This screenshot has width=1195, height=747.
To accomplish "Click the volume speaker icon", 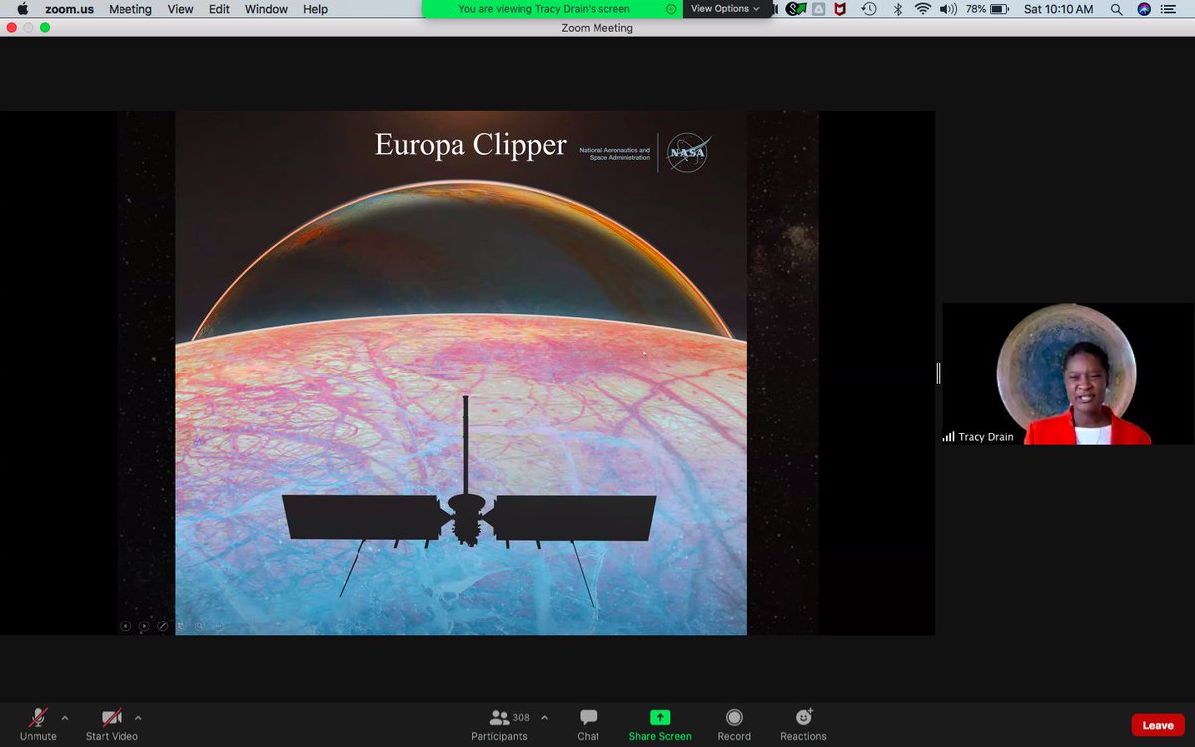I will tap(948, 9).
